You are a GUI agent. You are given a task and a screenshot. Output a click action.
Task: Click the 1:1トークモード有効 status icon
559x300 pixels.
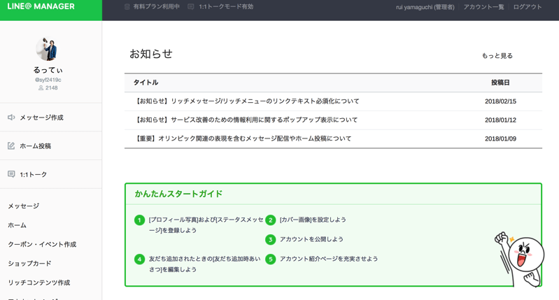[x=191, y=7]
